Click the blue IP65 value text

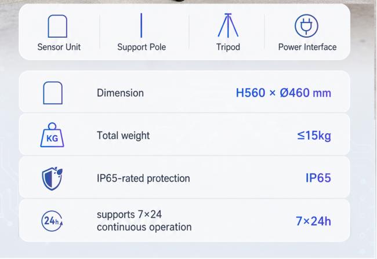318,178
